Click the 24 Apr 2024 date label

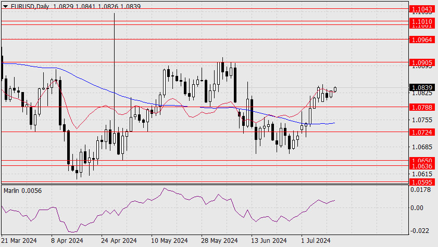coord(119,240)
